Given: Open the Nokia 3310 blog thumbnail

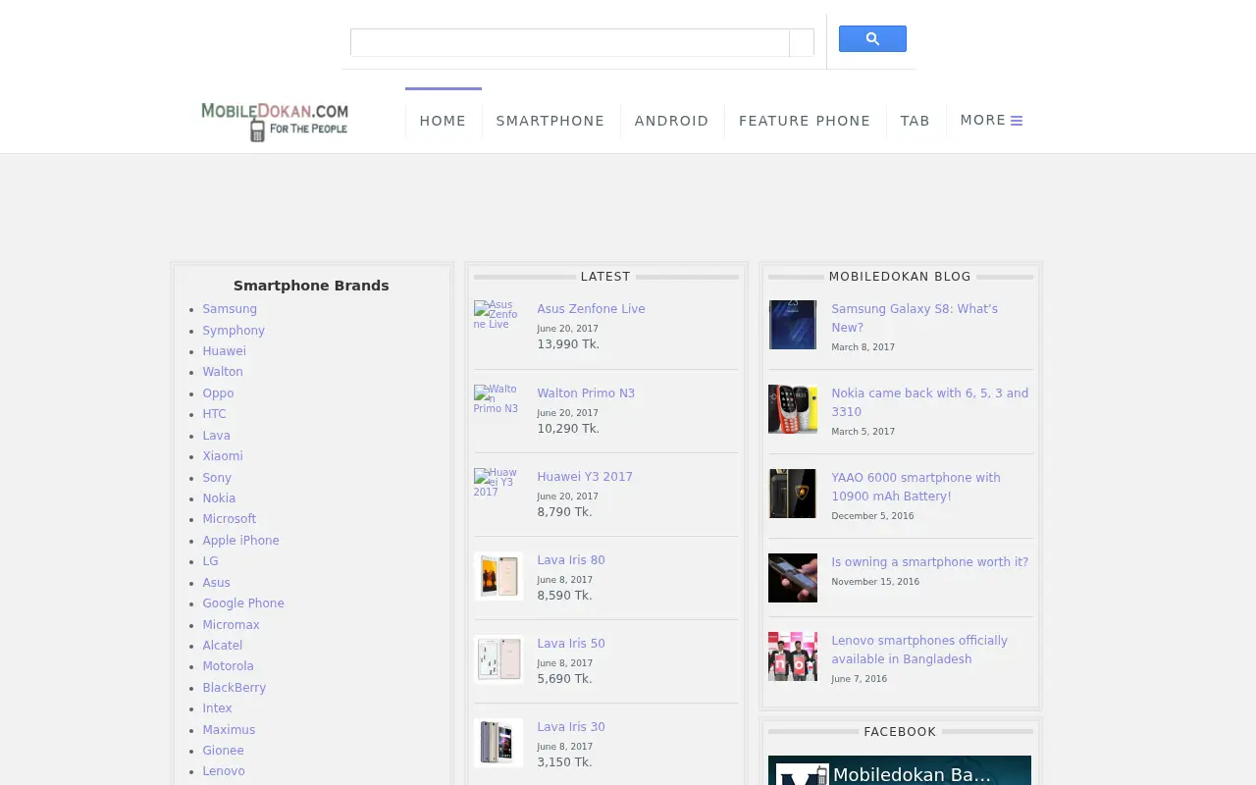Looking at the screenshot, I should coord(793,409).
